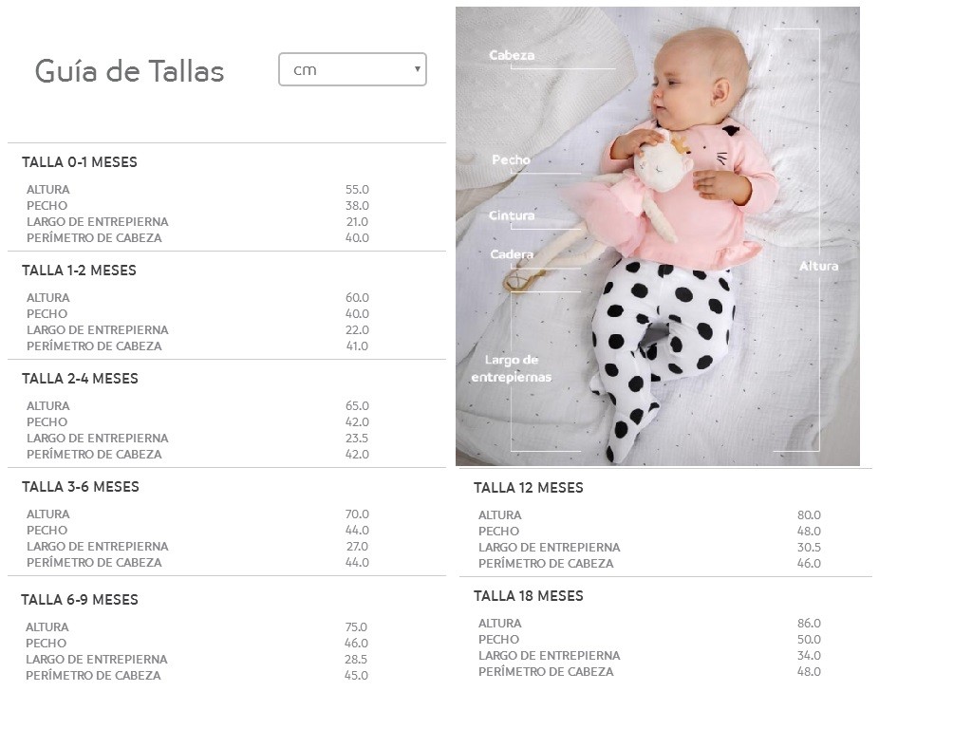This screenshot has width=972, height=729.
Task: Click the TALLA 3-6 MESES heading
Action: 80,487
